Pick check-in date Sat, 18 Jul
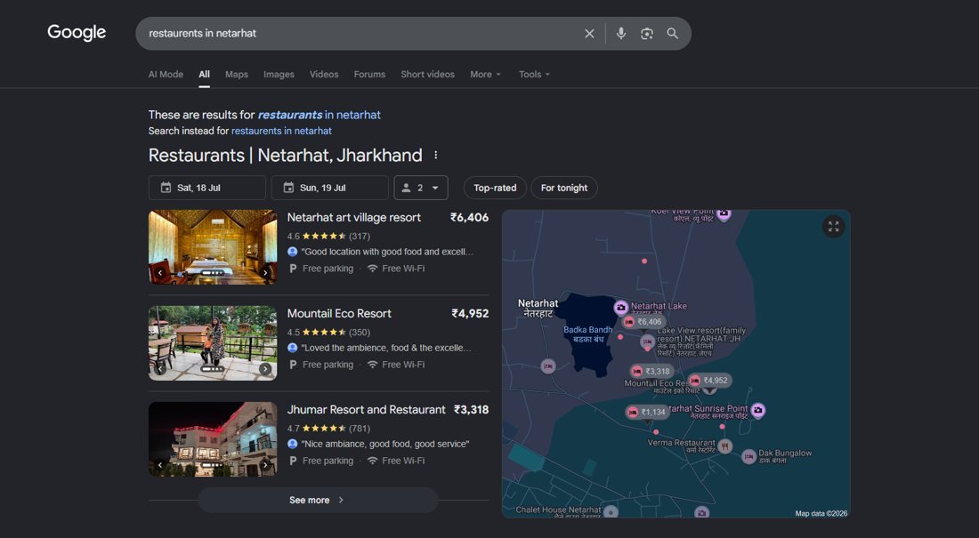The image size is (979, 538). pos(207,188)
